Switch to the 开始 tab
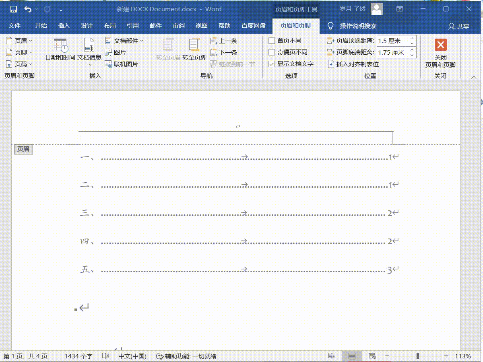This screenshot has width=483, height=362. tap(41, 26)
